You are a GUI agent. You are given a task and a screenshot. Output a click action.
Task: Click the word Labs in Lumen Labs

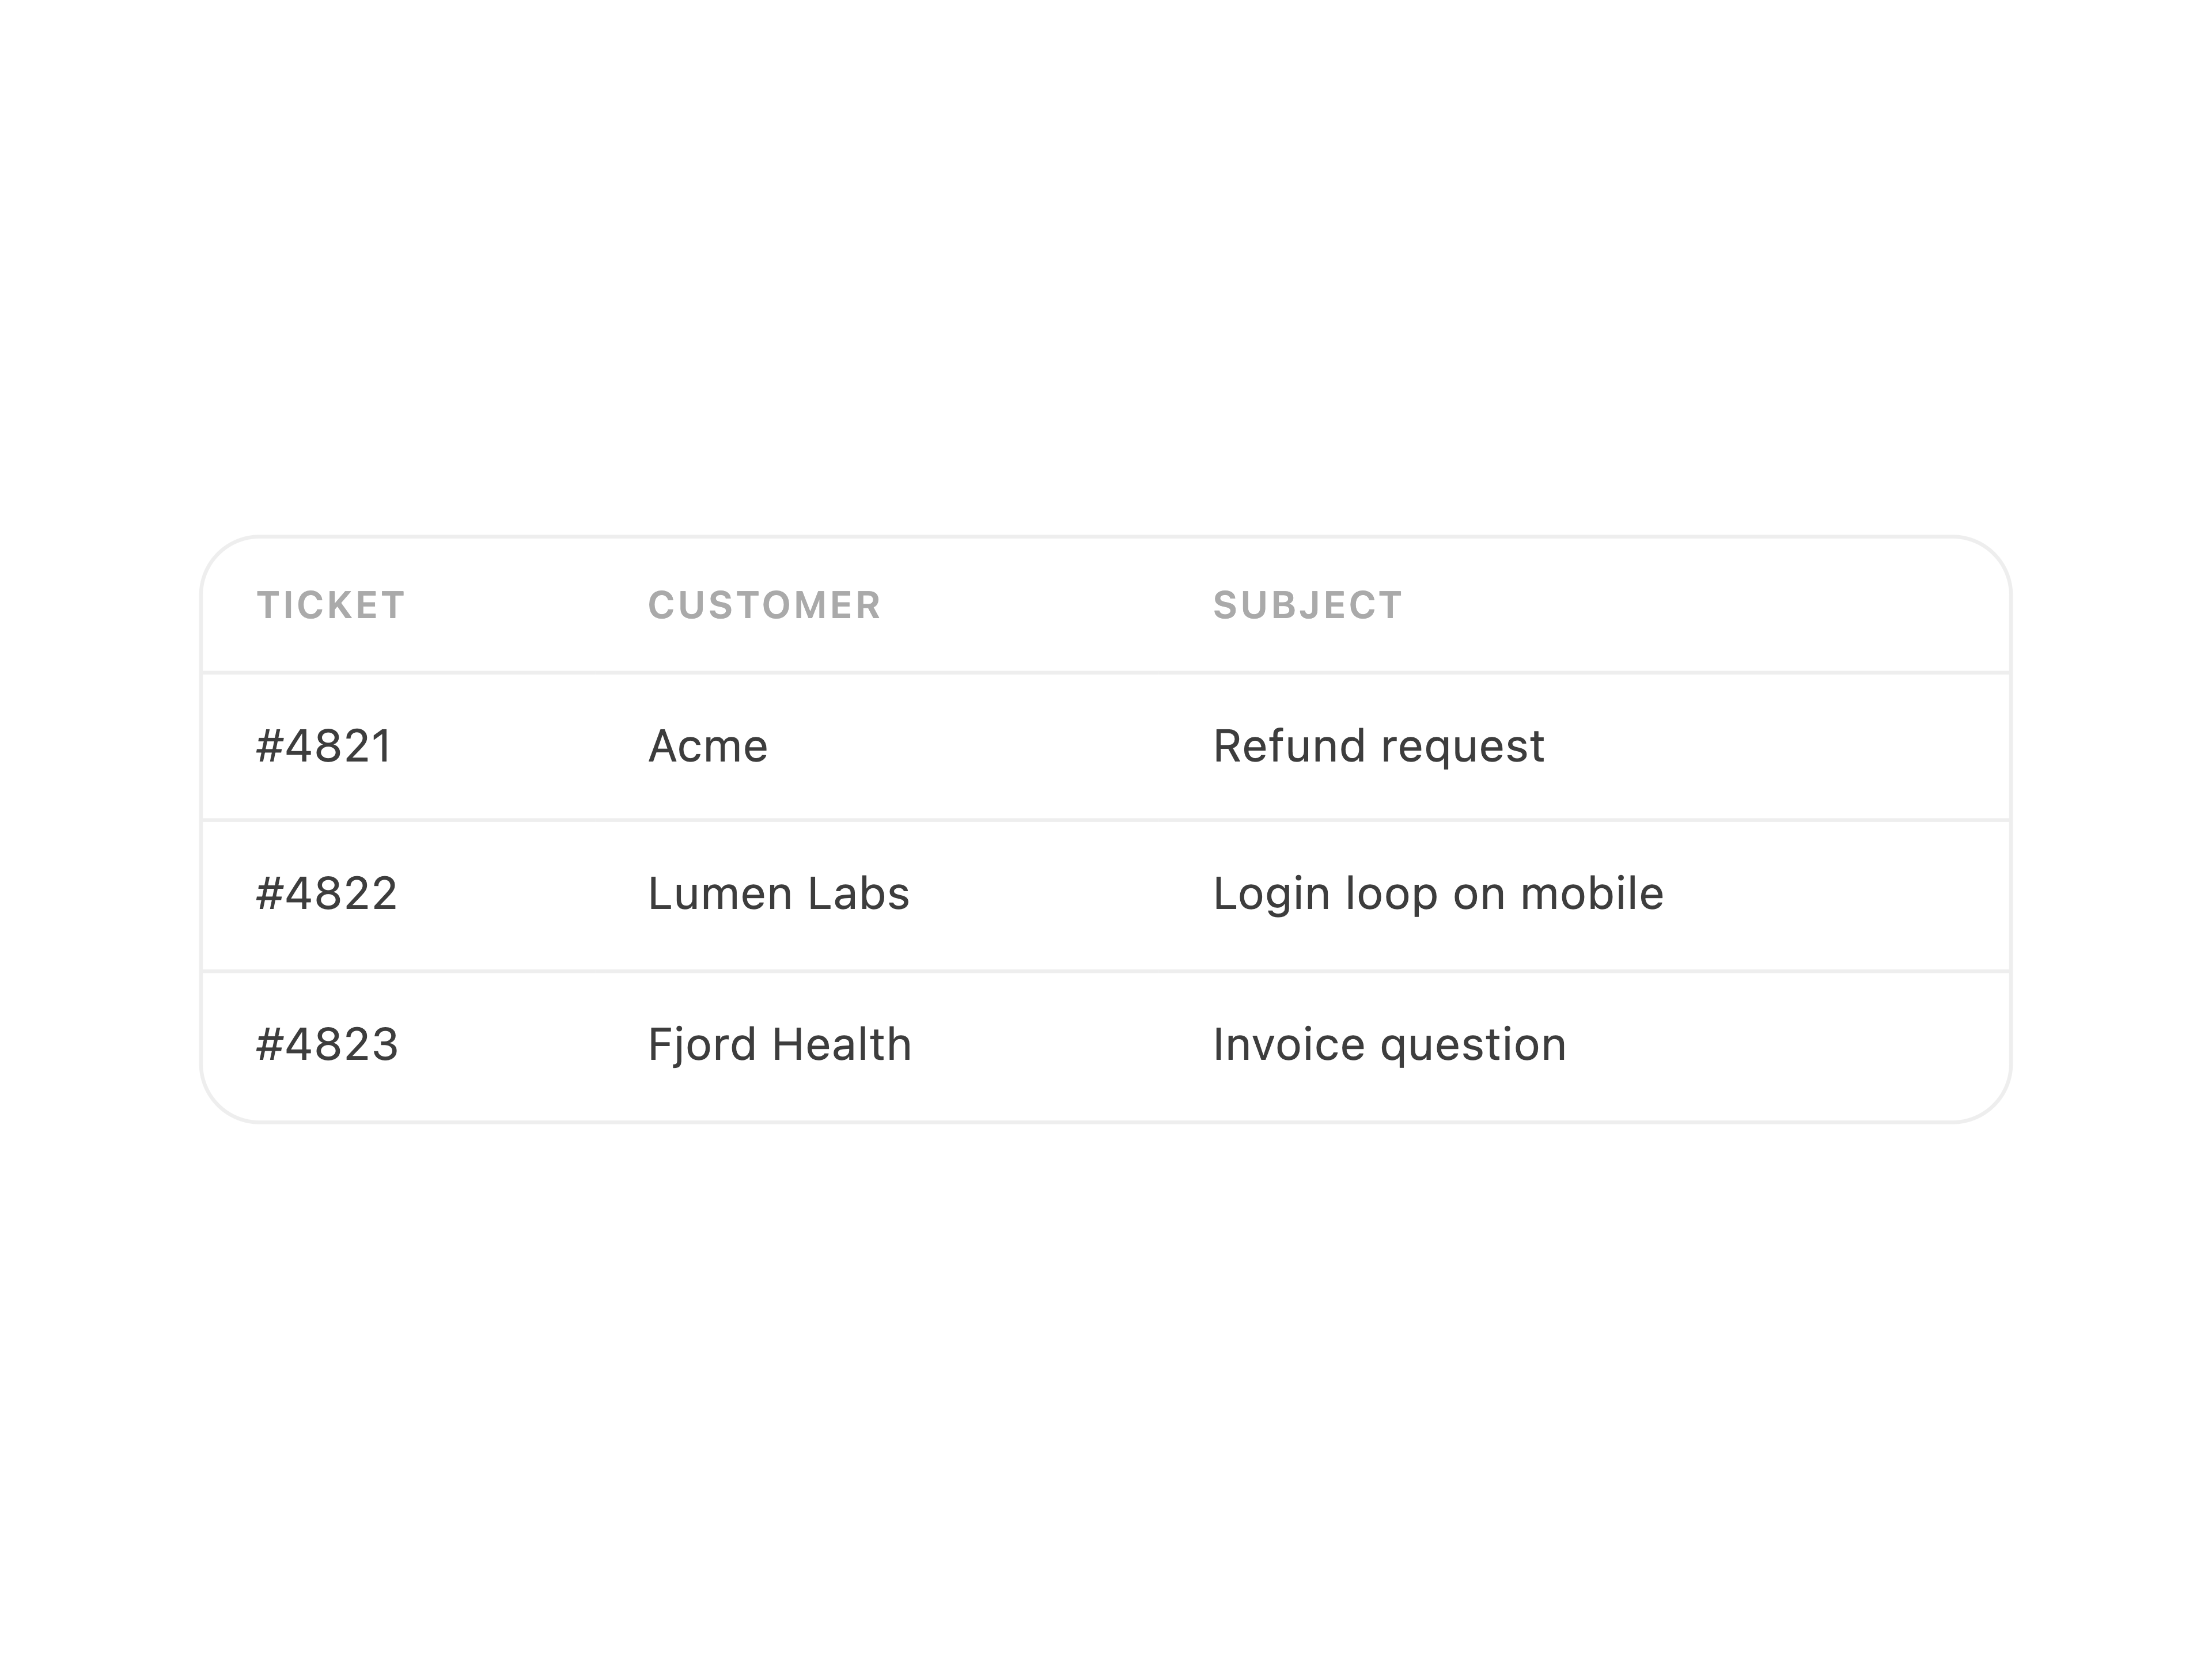[x=859, y=894]
